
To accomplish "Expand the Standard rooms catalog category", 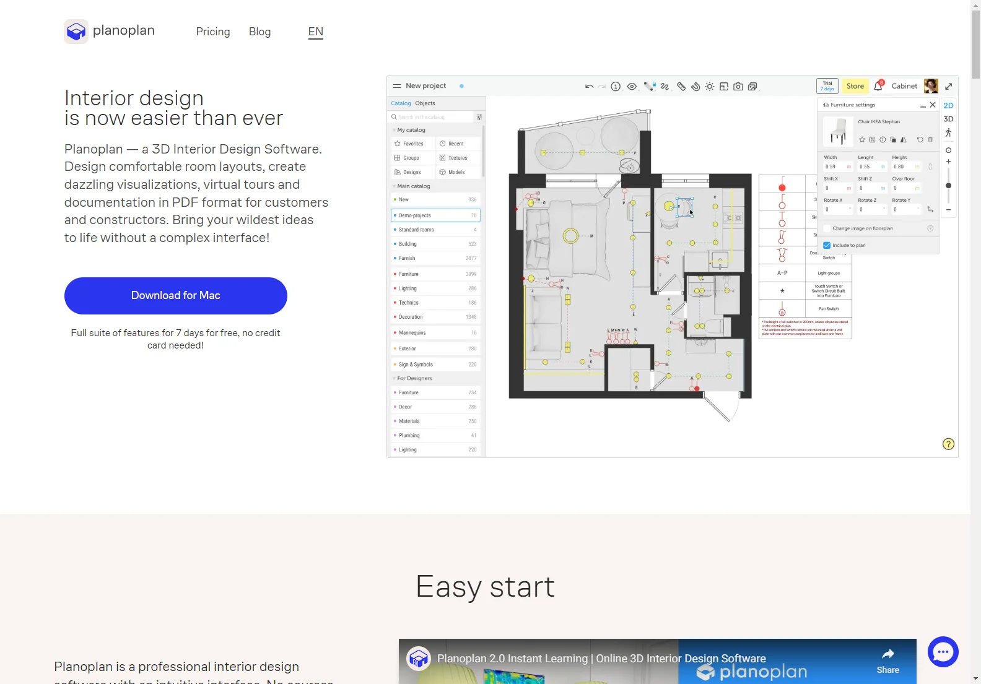I will point(436,230).
